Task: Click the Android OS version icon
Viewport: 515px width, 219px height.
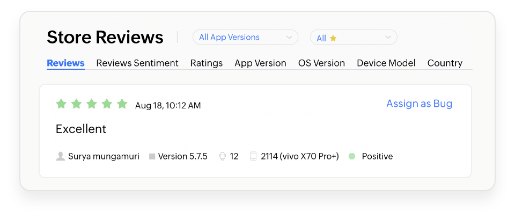Action: coord(223,157)
